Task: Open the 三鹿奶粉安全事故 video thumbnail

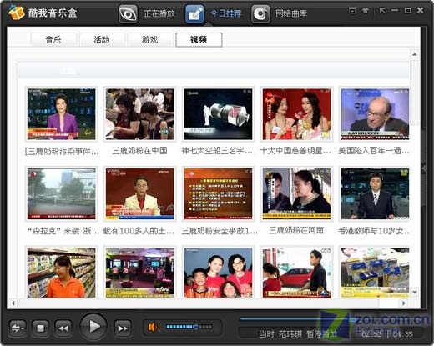Action: [219, 194]
